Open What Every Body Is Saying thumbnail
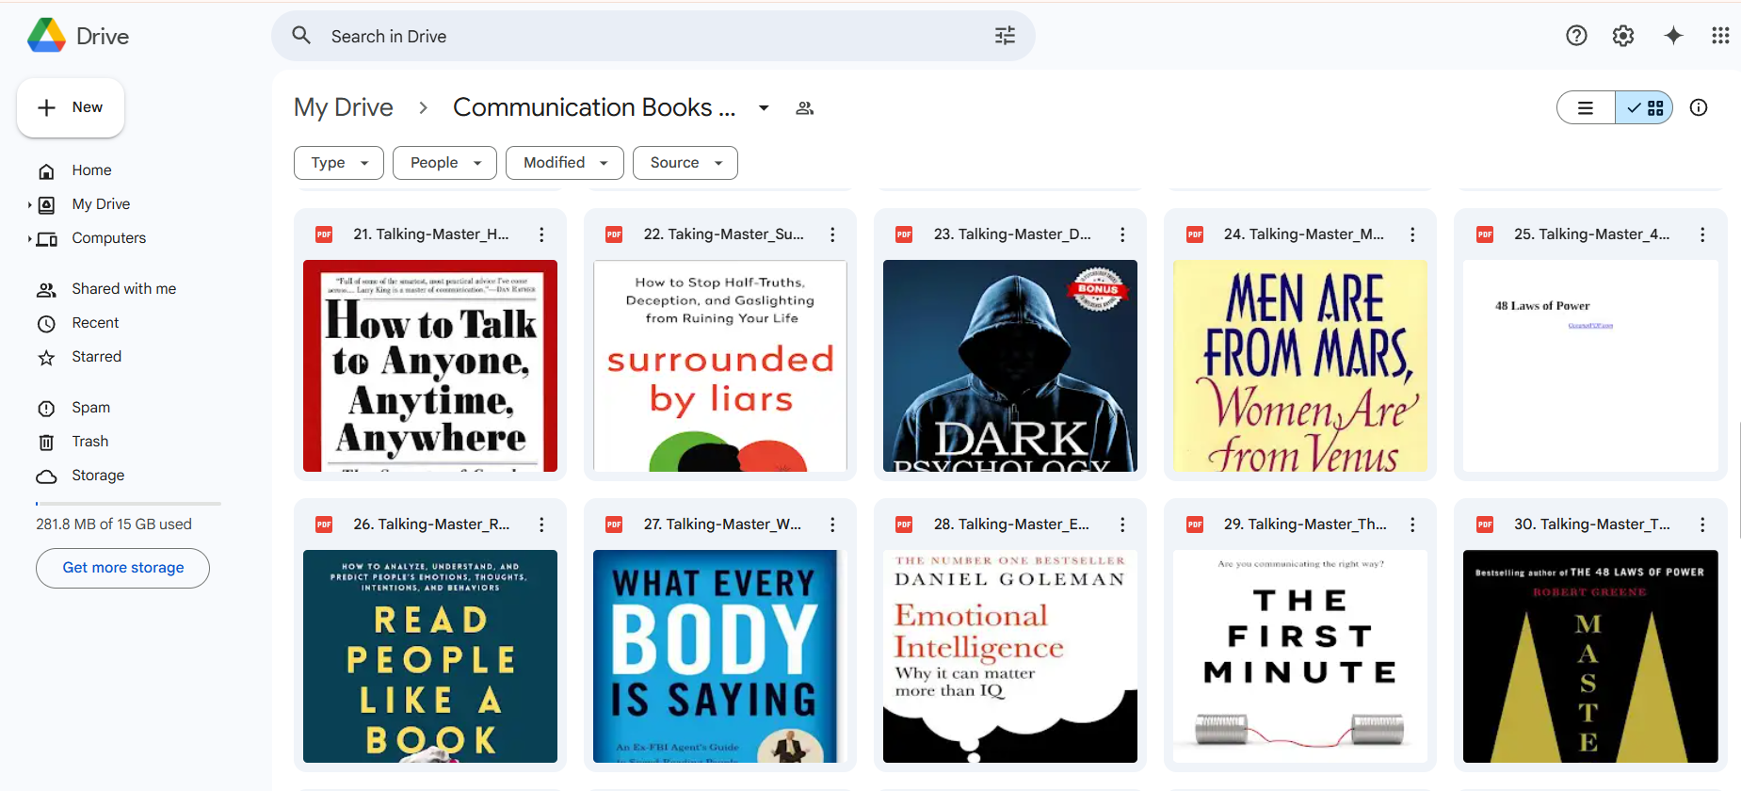The width and height of the screenshot is (1741, 791). click(720, 656)
